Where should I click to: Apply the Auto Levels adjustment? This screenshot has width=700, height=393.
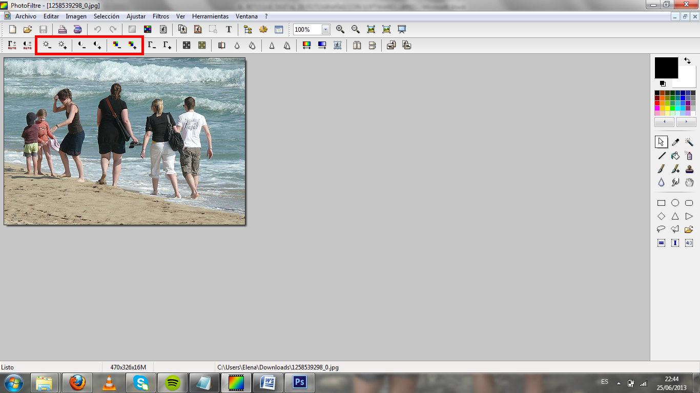coord(12,45)
